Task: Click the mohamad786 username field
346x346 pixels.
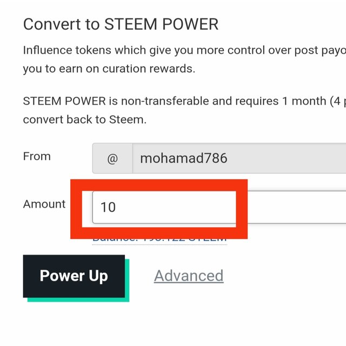Action: coord(238,158)
